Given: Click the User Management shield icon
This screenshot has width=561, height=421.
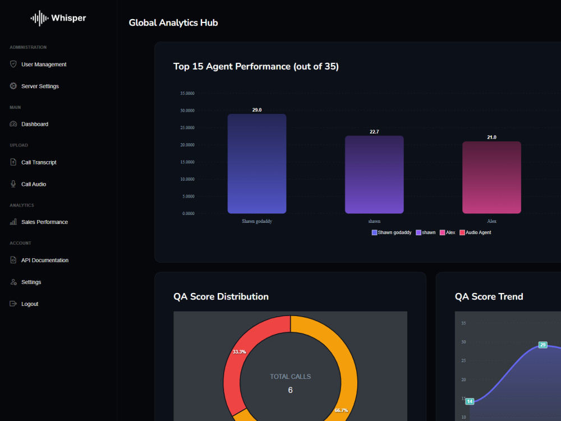Looking at the screenshot, I should pyautogui.click(x=13, y=64).
